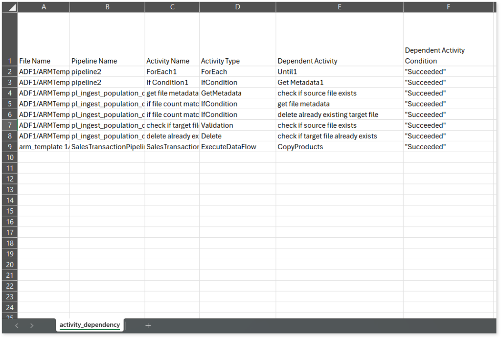This screenshot has width=501, height=338.
Task: Open the activity_dependency sheet tab
Action: (90, 325)
